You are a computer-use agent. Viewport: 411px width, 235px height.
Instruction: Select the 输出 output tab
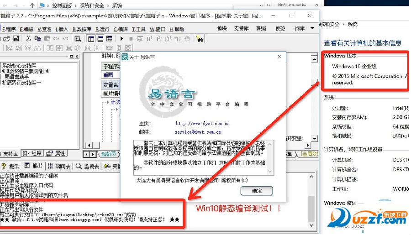[34, 166]
